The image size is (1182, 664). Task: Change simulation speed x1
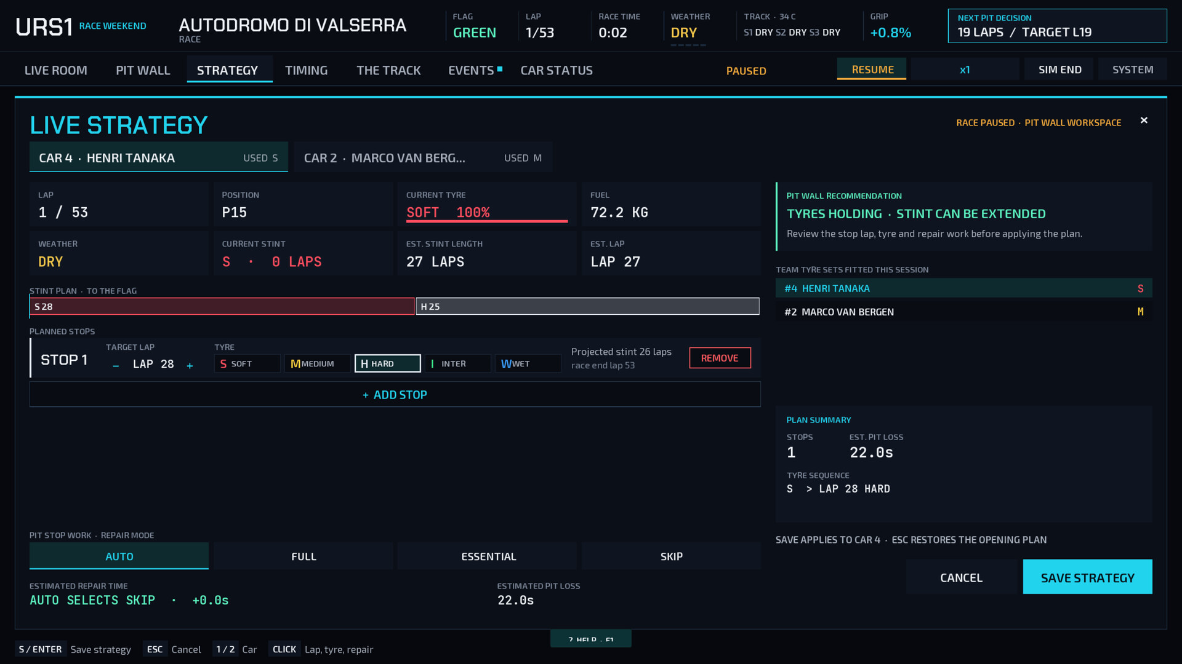965,69
